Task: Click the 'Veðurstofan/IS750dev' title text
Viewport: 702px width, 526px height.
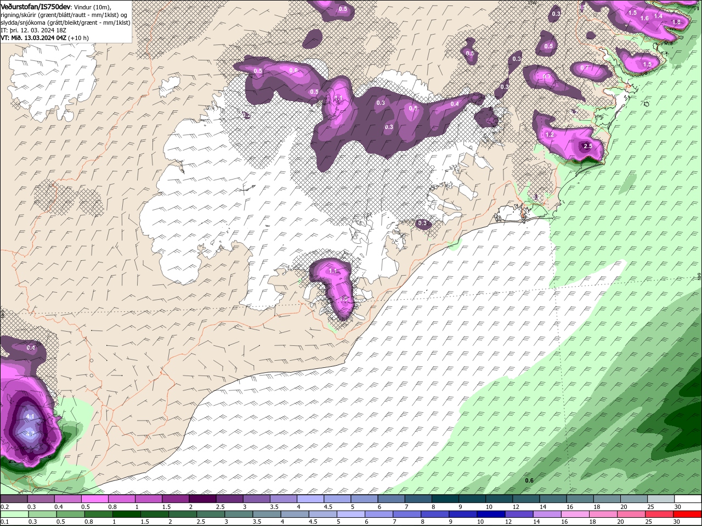Action: pos(36,6)
